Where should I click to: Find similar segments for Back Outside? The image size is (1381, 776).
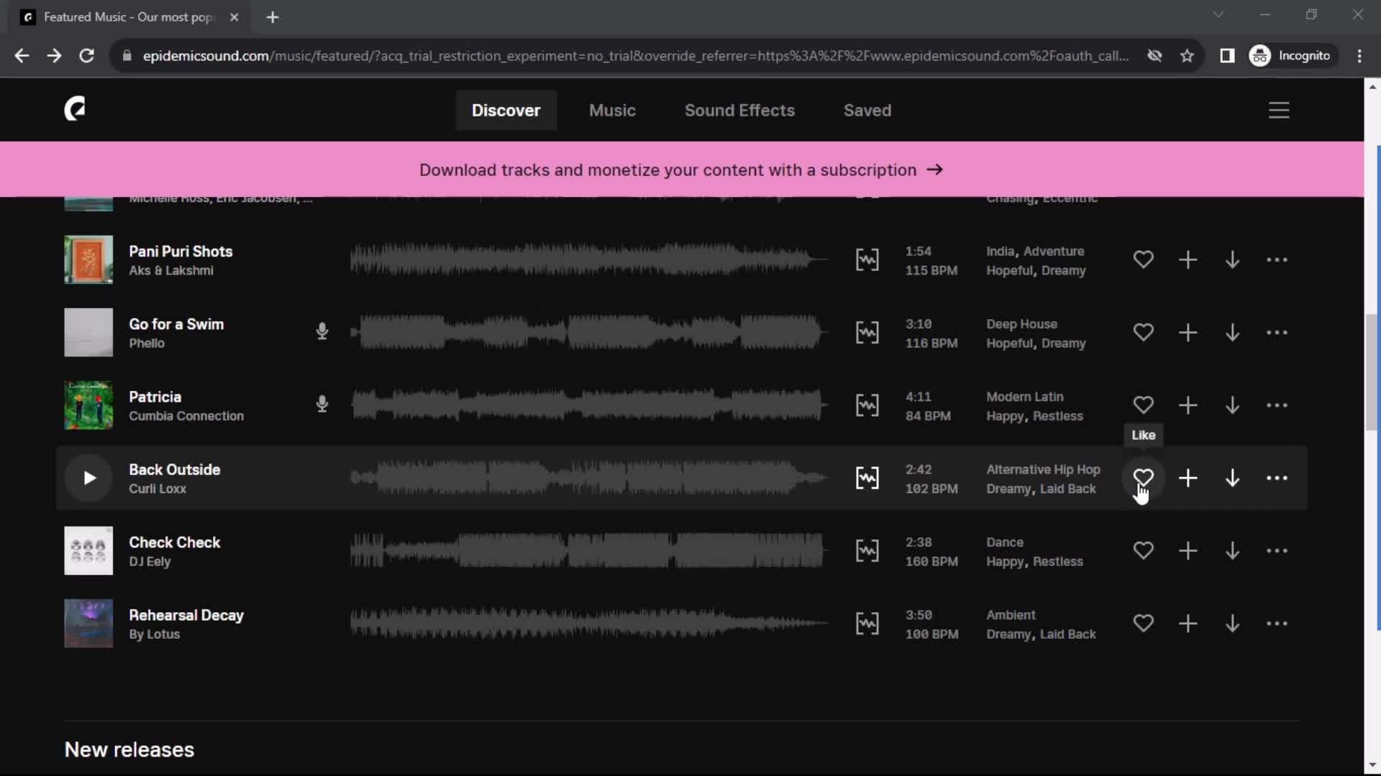867,478
